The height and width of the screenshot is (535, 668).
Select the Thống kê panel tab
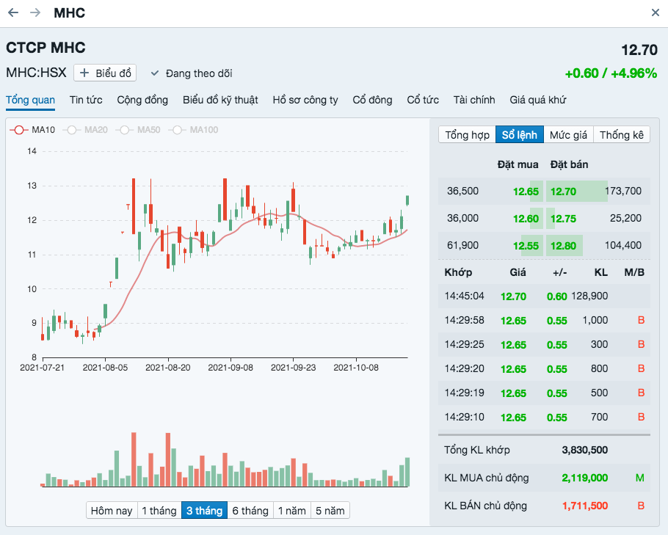[622, 134]
